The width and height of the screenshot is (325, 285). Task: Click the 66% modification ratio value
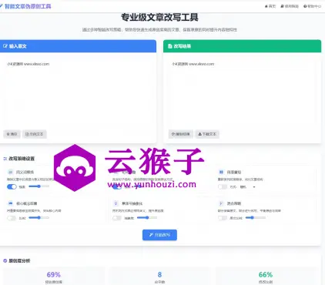[266, 274]
